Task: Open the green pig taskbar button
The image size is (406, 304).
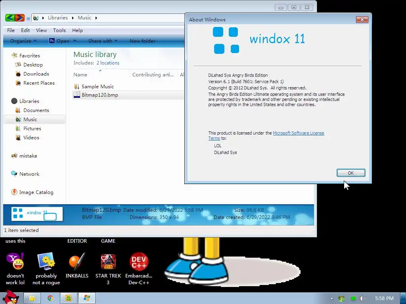Action: 69,298
